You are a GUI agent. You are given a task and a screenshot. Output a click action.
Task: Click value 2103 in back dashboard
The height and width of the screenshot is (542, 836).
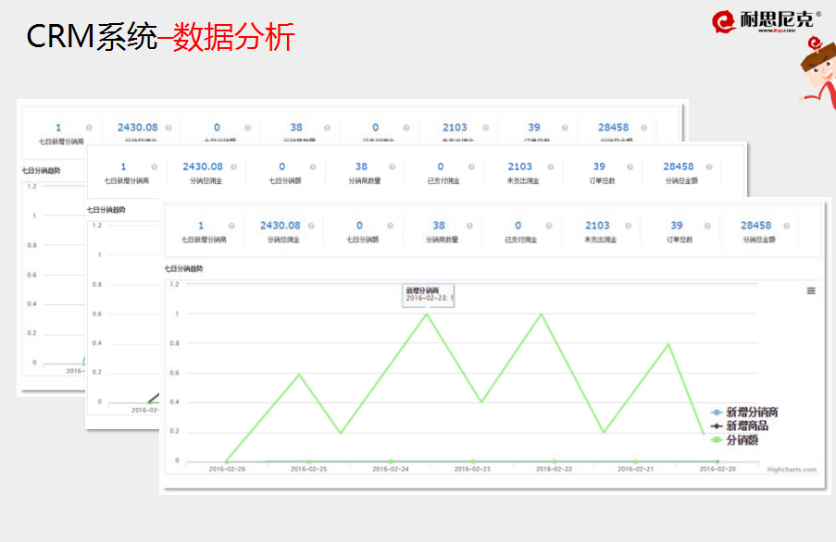[x=455, y=128]
